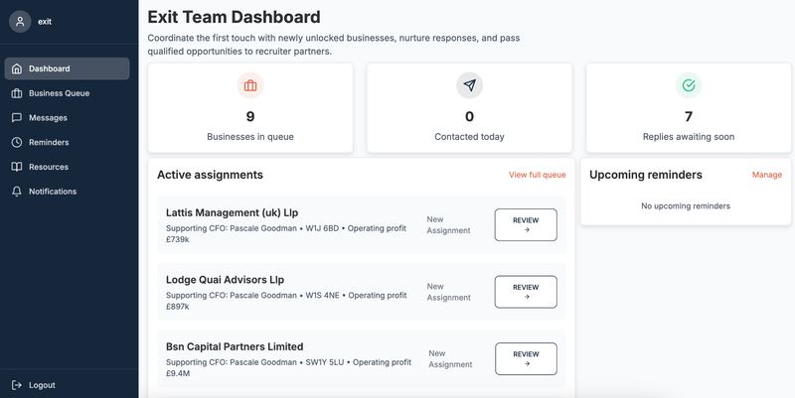Click New Assignment status for Bsn Capital Partners
The image size is (795, 398).
[x=450, y=359]
